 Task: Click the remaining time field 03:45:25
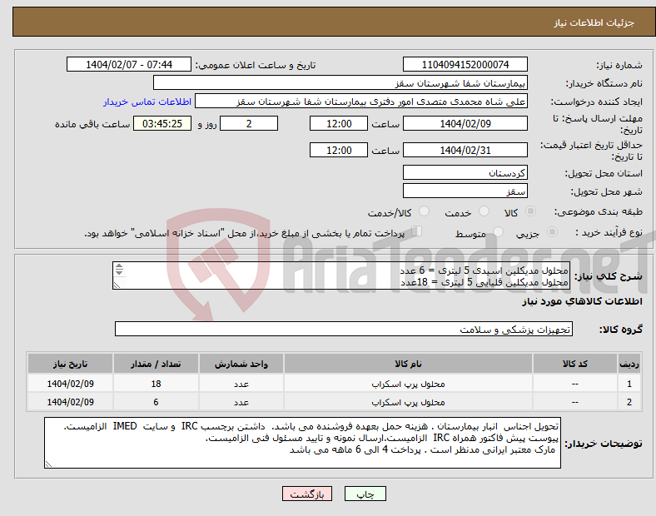pos(162,124)
